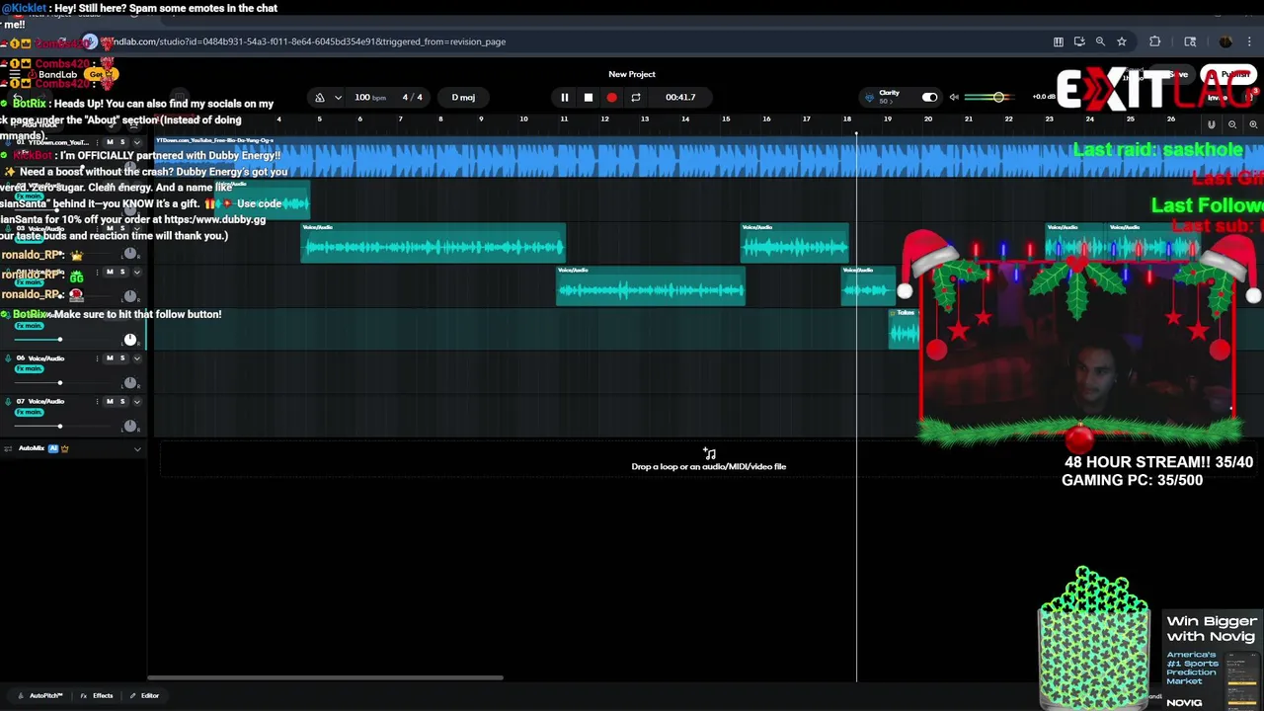The image size is (1264, 711).
Task: Toggle the loop cycle button
Action: coord(635,97)
